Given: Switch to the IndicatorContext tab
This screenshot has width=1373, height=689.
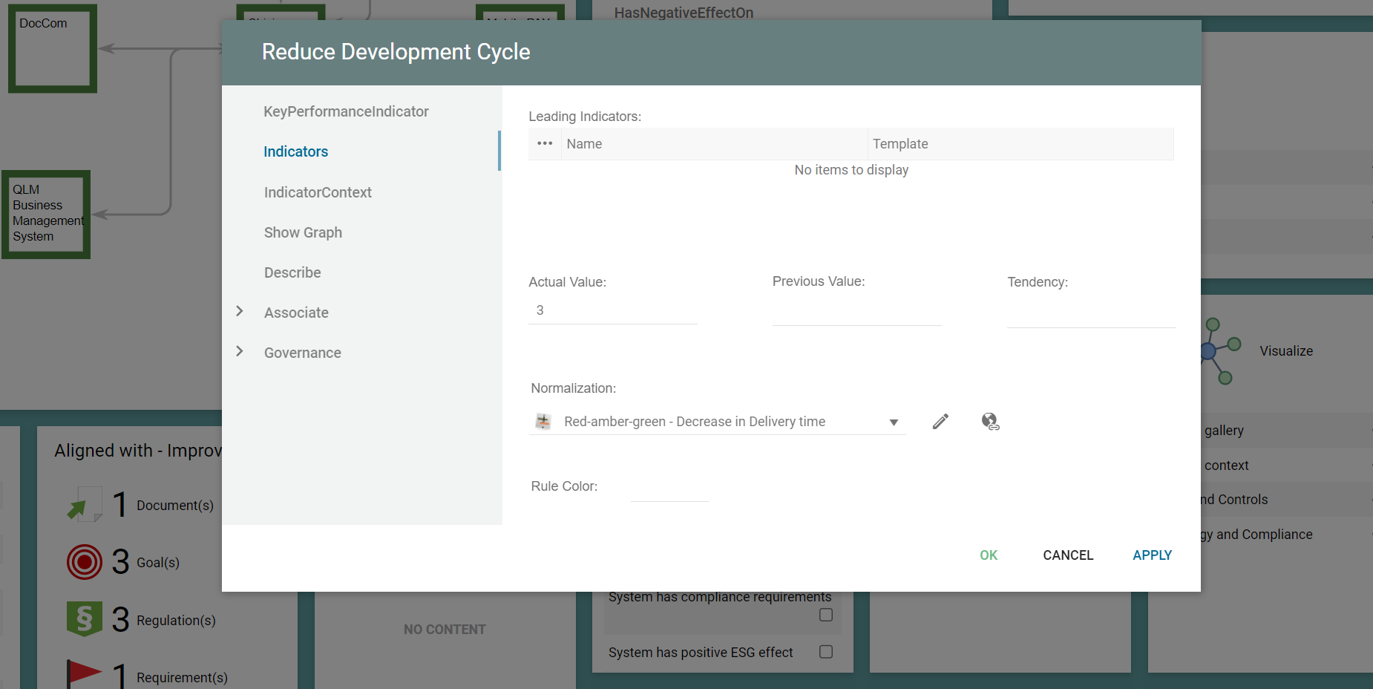Looking at the screenshot, I should (318, 192).
